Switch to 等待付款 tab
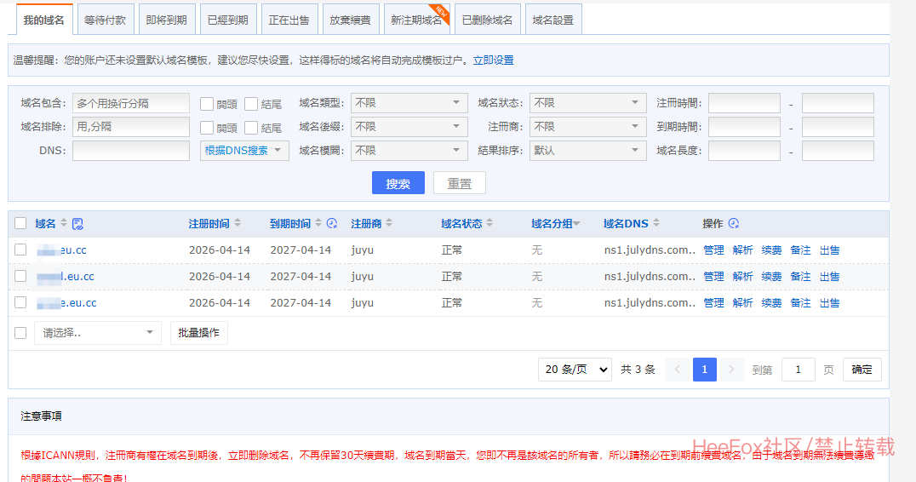This screenshot has width=916, height=482. click(x=106, y=20)
